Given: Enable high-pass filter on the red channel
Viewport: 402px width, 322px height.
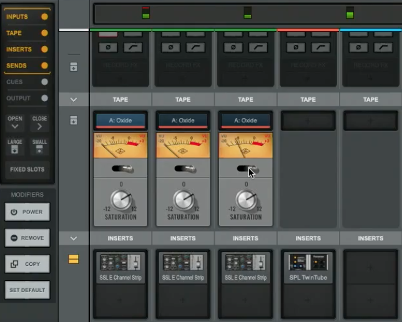Looking at the screenshot, I should point(320,47).
